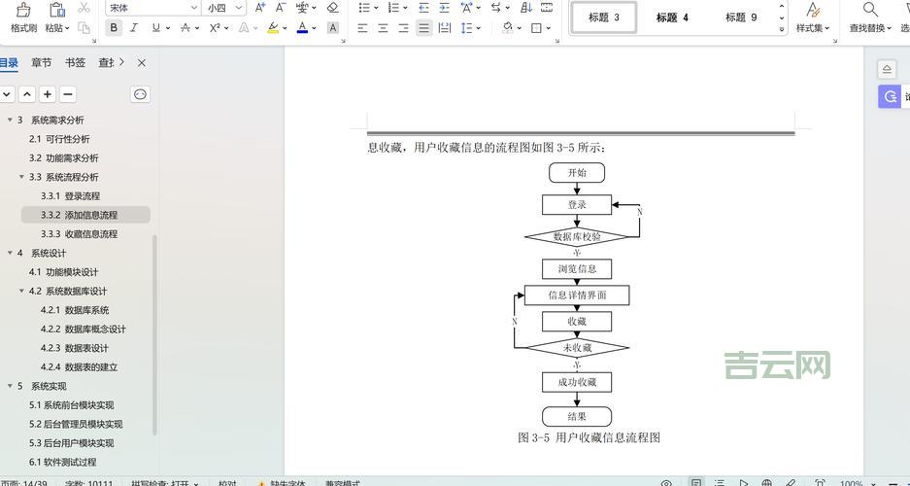This screenshot has height=486, width=910.
Task: Click the navigation pane smart-outline round icon
Action: pos(140,94)
